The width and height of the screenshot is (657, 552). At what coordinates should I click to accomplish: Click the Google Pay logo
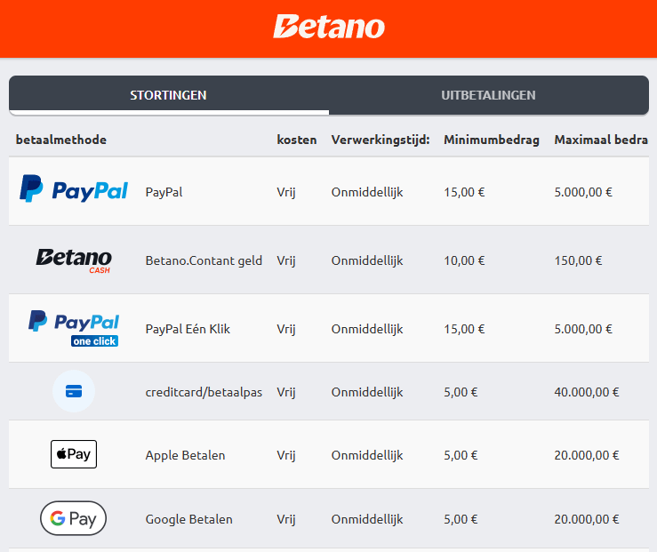73,518
